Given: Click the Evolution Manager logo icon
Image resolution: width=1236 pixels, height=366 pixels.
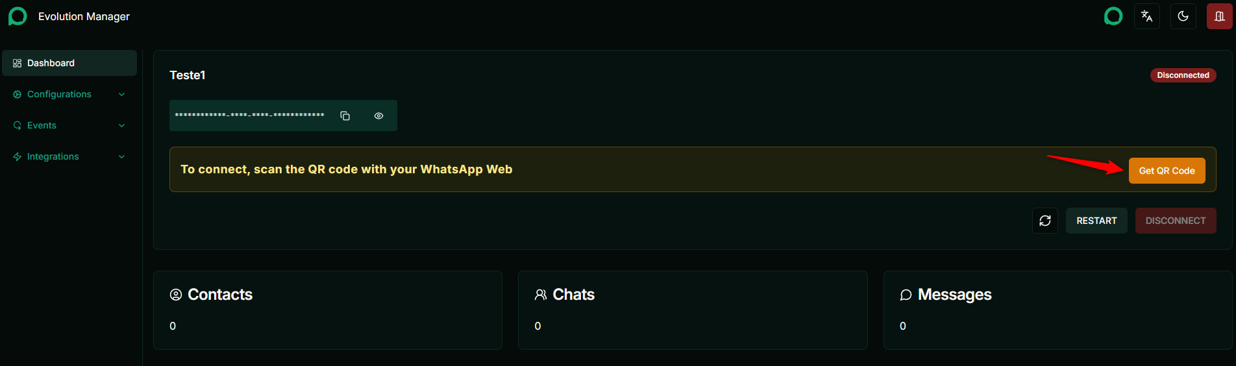Looking at the screenshot, I should point(18,16).
